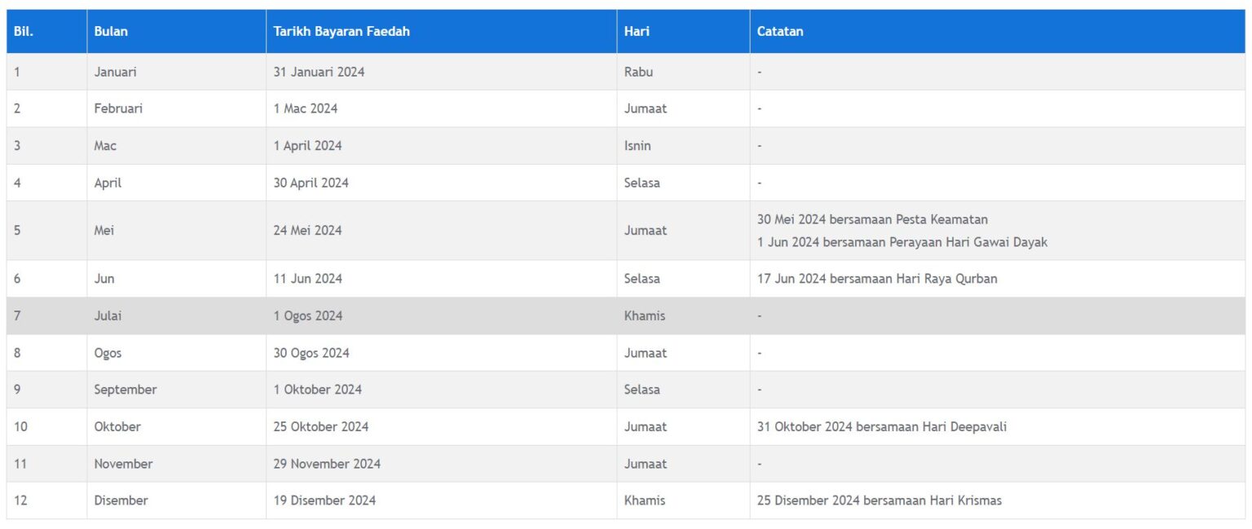
Task: Select the Hari Raya Qurban note
Action: point(877,279)
